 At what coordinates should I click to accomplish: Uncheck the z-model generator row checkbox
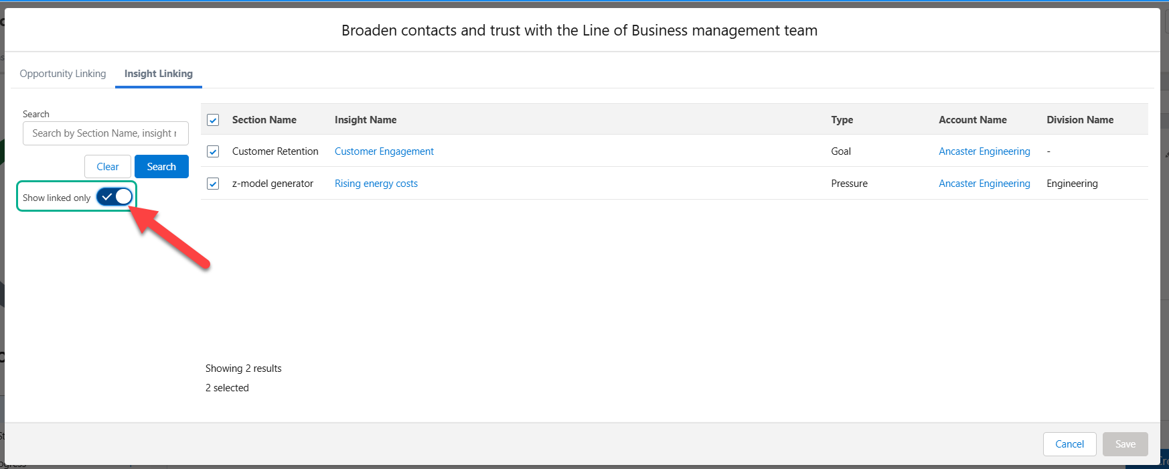[213, 184]
